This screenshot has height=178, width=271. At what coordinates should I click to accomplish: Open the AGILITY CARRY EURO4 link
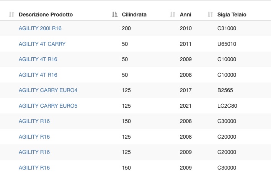tap(48, 90)
